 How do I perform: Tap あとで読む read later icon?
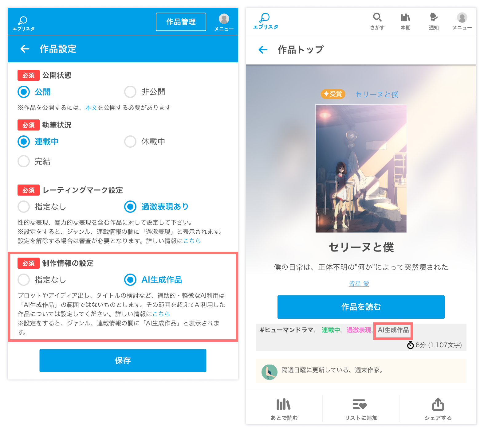pyautogui.click(x=284, y=409)
